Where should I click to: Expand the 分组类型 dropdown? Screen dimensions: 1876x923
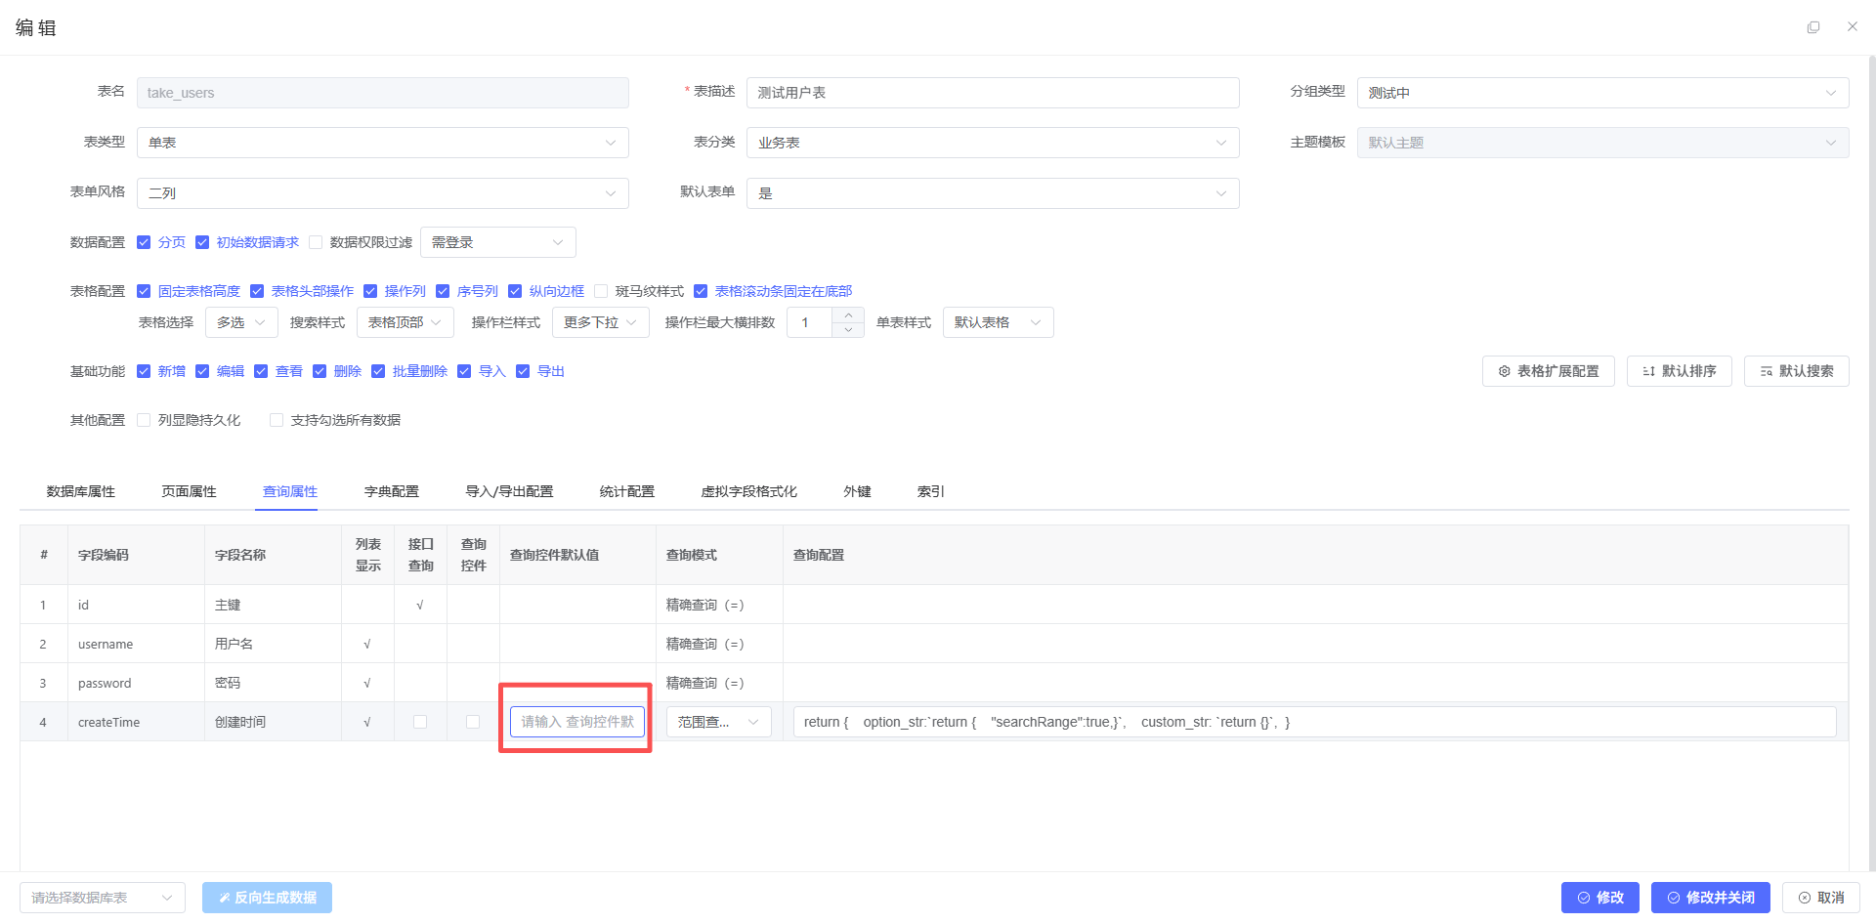click(1601, 93)
